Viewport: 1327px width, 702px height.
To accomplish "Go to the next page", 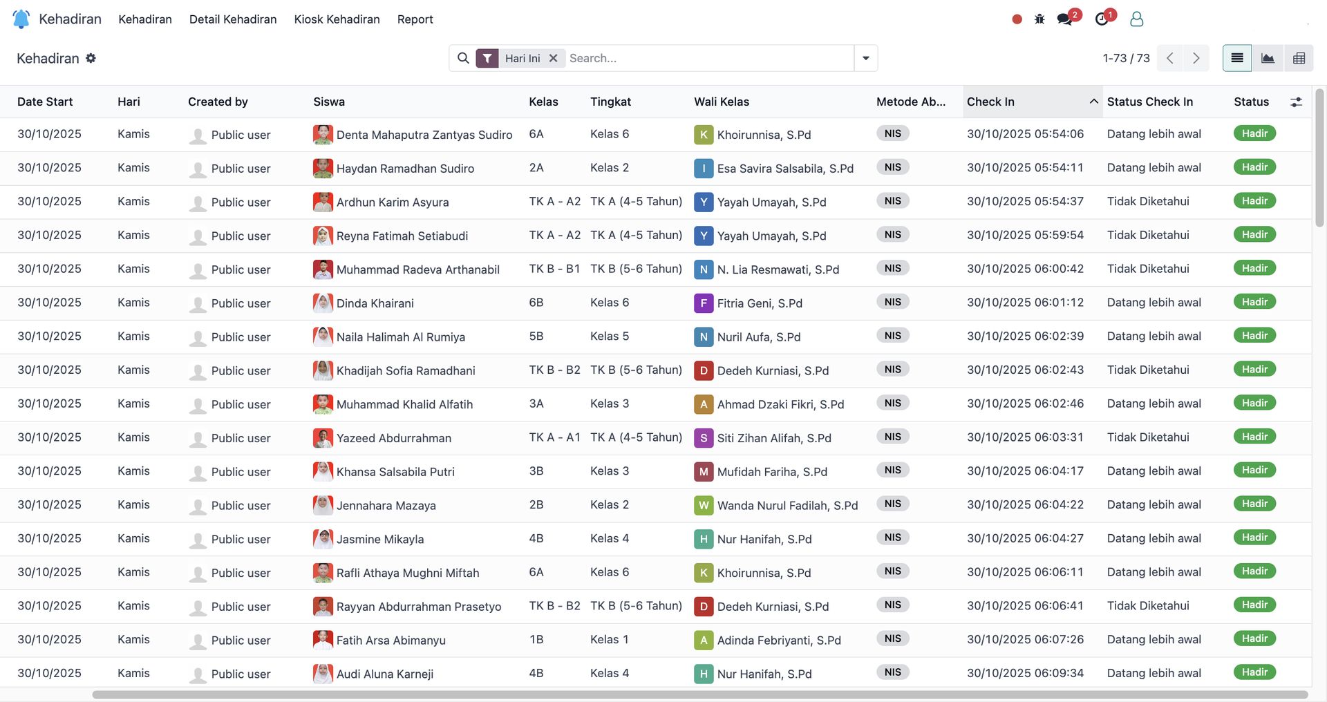I will 1196,59.
